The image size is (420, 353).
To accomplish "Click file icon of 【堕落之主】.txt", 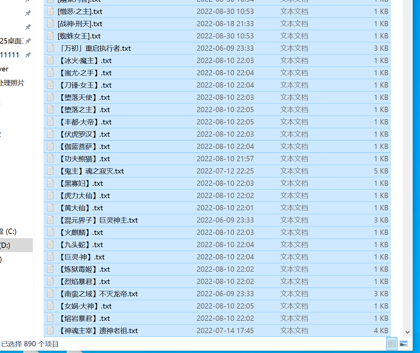I will tap(50, 109).
